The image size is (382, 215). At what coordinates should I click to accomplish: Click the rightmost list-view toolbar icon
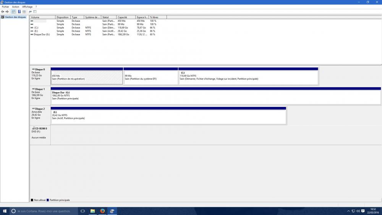tap(35, 12)
